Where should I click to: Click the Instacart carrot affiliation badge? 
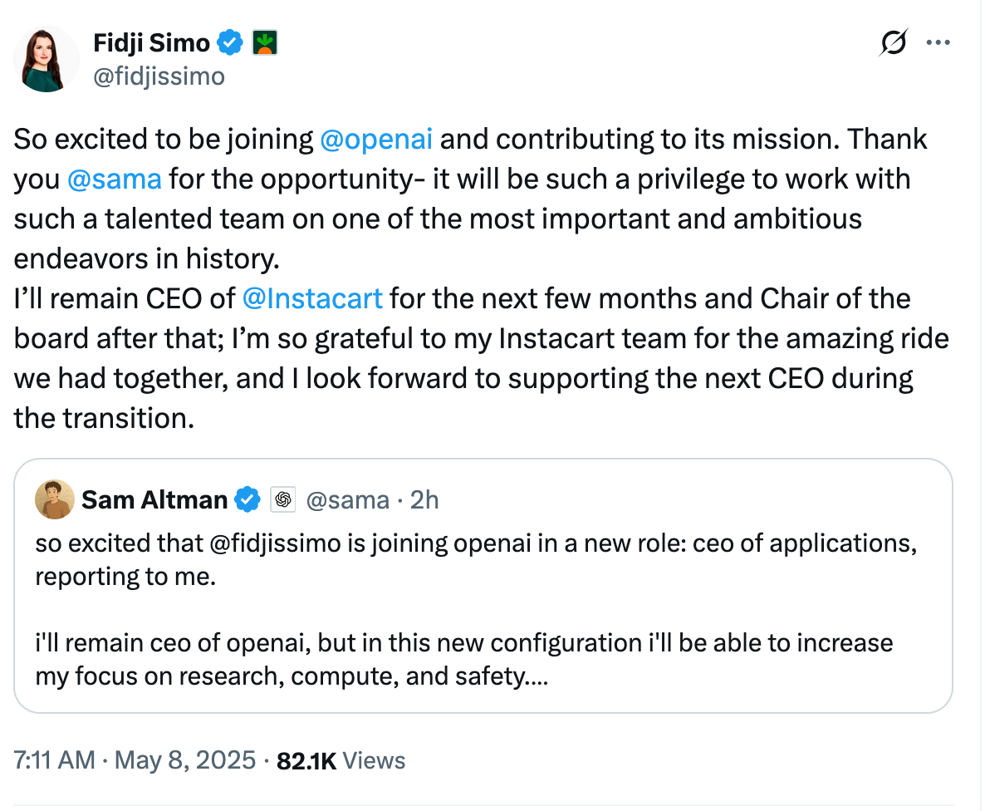(266, 42)
